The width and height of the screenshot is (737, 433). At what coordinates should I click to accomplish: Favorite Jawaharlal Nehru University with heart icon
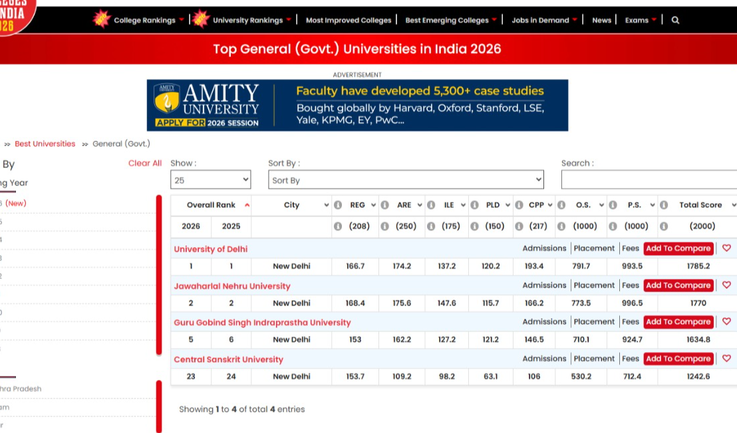point(726,285)
